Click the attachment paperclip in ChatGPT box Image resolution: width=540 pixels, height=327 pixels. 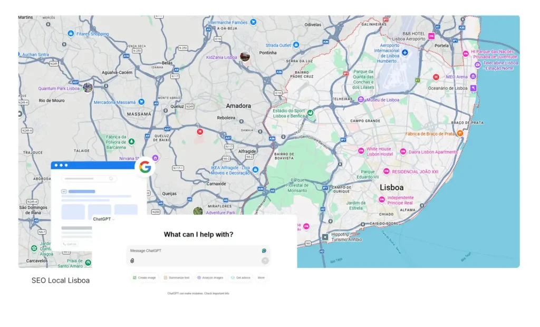click(x=132, y=261)
